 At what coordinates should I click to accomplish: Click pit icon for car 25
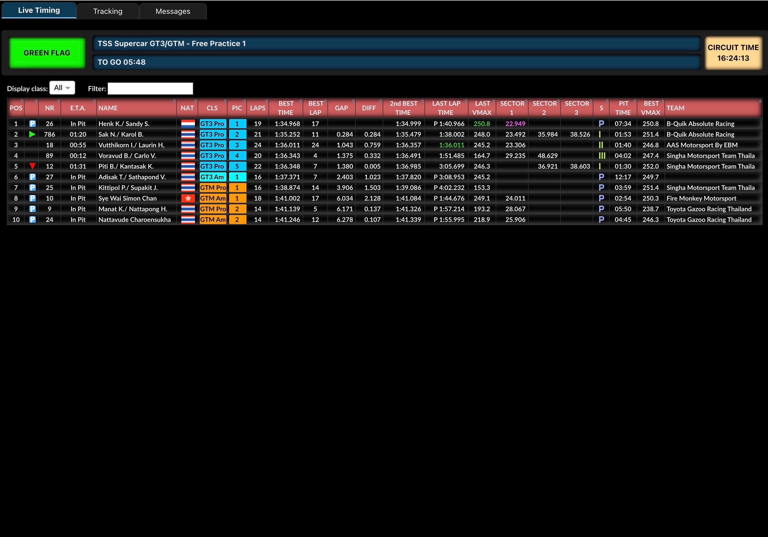[33, 188]
